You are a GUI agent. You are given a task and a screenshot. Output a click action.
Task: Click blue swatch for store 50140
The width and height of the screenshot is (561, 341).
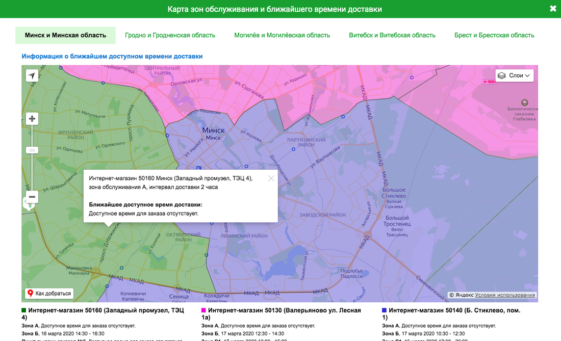pos(384,310)
